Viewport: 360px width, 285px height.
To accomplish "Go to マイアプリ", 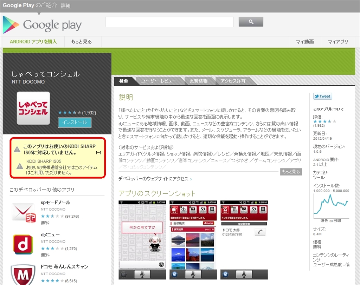I will click(x=338, y=42).
